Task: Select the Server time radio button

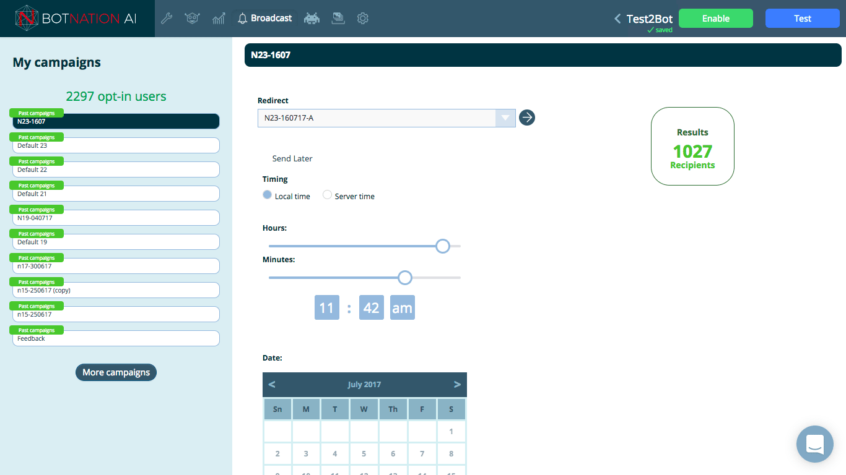Action: 328,195
